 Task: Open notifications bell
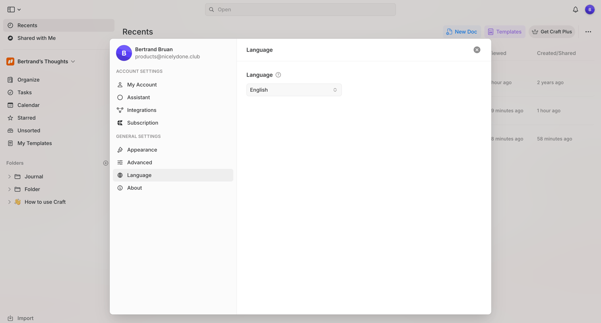coord(576,10)
